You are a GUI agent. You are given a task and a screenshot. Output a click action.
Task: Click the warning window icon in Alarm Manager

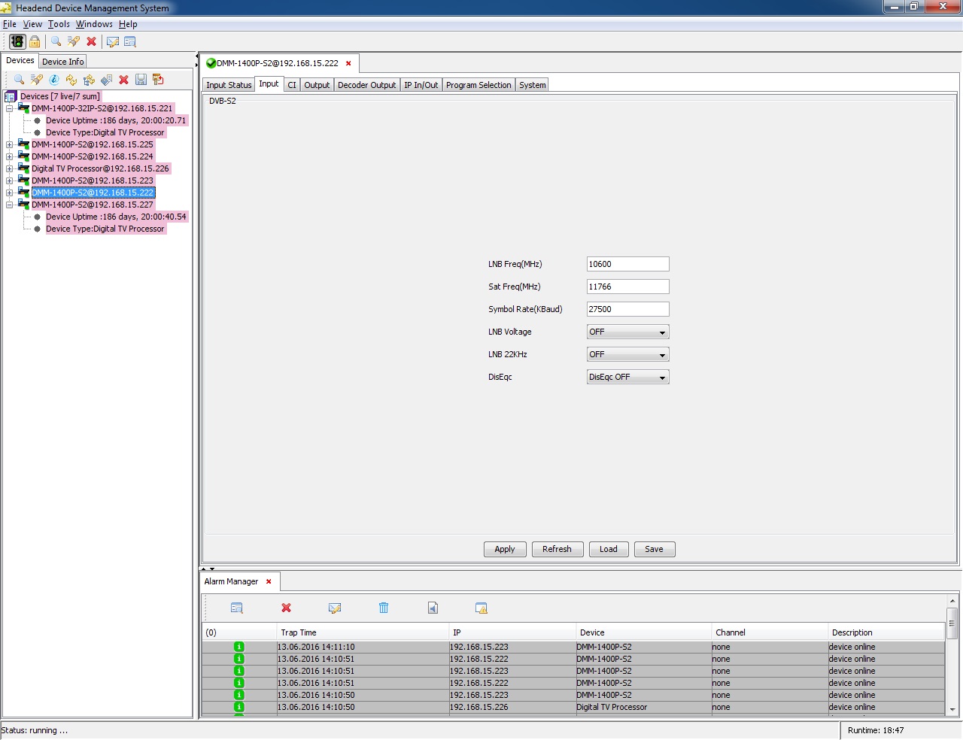(481, 608)
